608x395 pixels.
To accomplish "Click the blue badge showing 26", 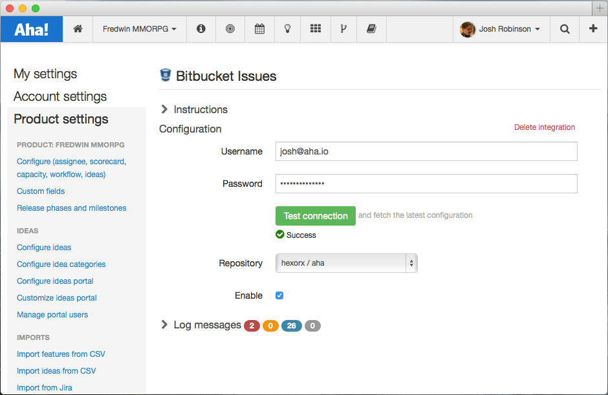I will pos(291,326).
